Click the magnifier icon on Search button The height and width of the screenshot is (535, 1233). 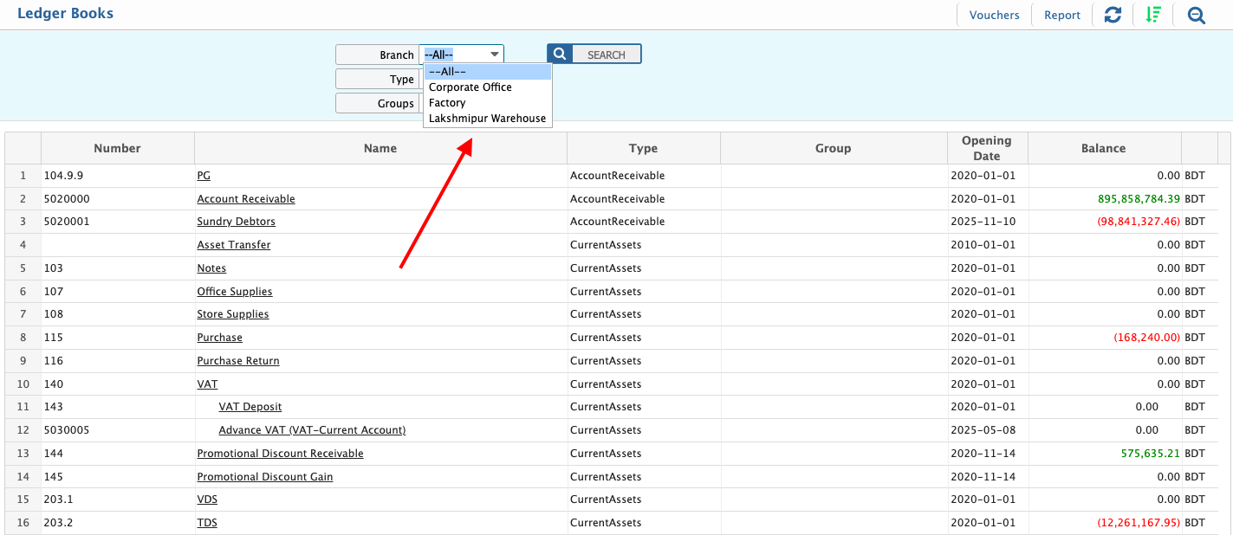pos(560,55)
